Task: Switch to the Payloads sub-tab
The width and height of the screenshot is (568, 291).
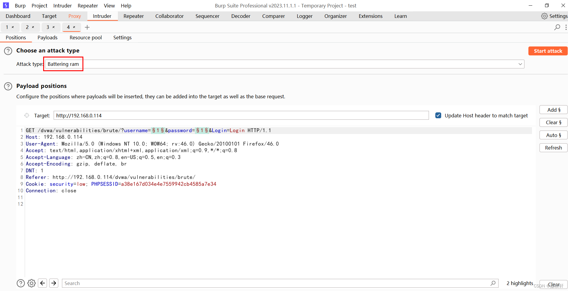Action: tap(47, 38)
